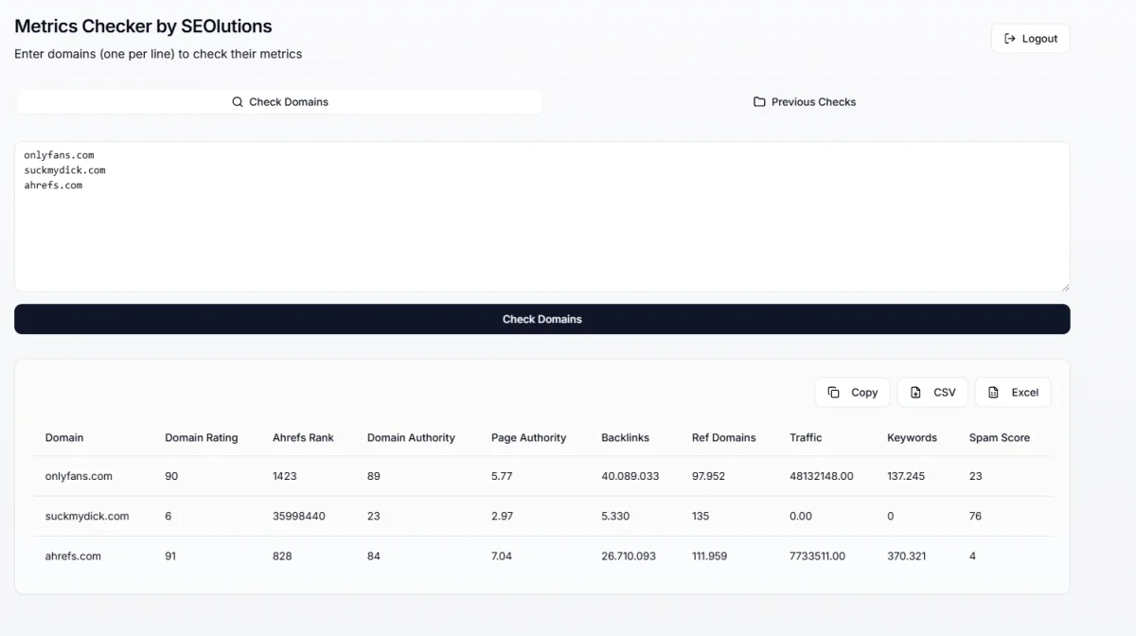Click the Copy clipboard icon
1136x636 pixels.
(x=833, y=393)
